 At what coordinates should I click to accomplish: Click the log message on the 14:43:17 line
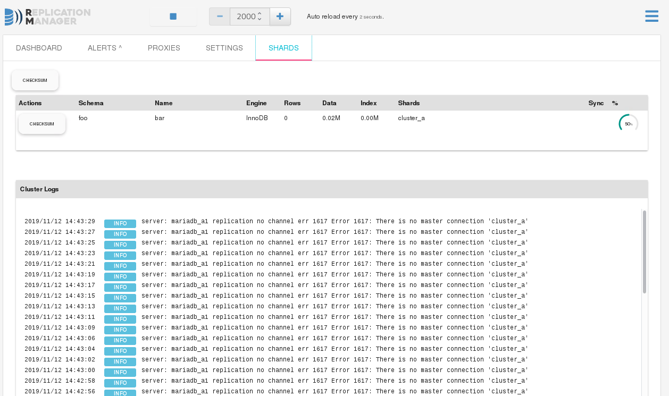pos(335,285)
